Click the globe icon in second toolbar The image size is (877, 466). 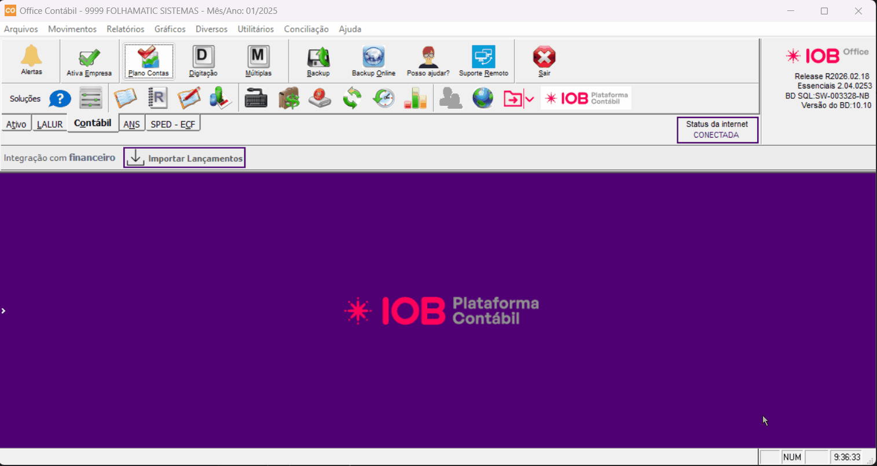pos(483,98)
